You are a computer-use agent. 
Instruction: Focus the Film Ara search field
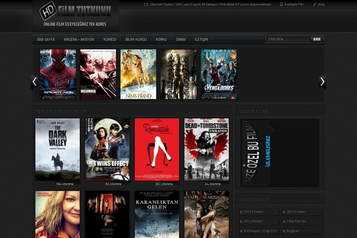tap(288, 39)
